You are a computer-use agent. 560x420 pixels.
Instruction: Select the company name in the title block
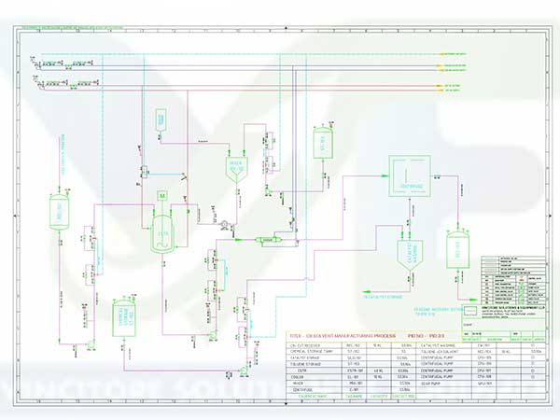click(512, 307)
